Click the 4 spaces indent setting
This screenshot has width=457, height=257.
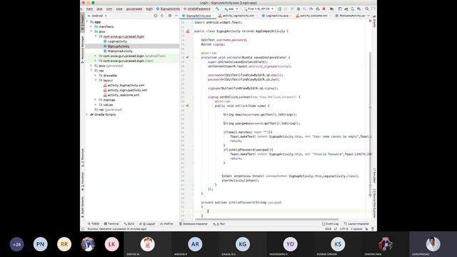point(357,229)
